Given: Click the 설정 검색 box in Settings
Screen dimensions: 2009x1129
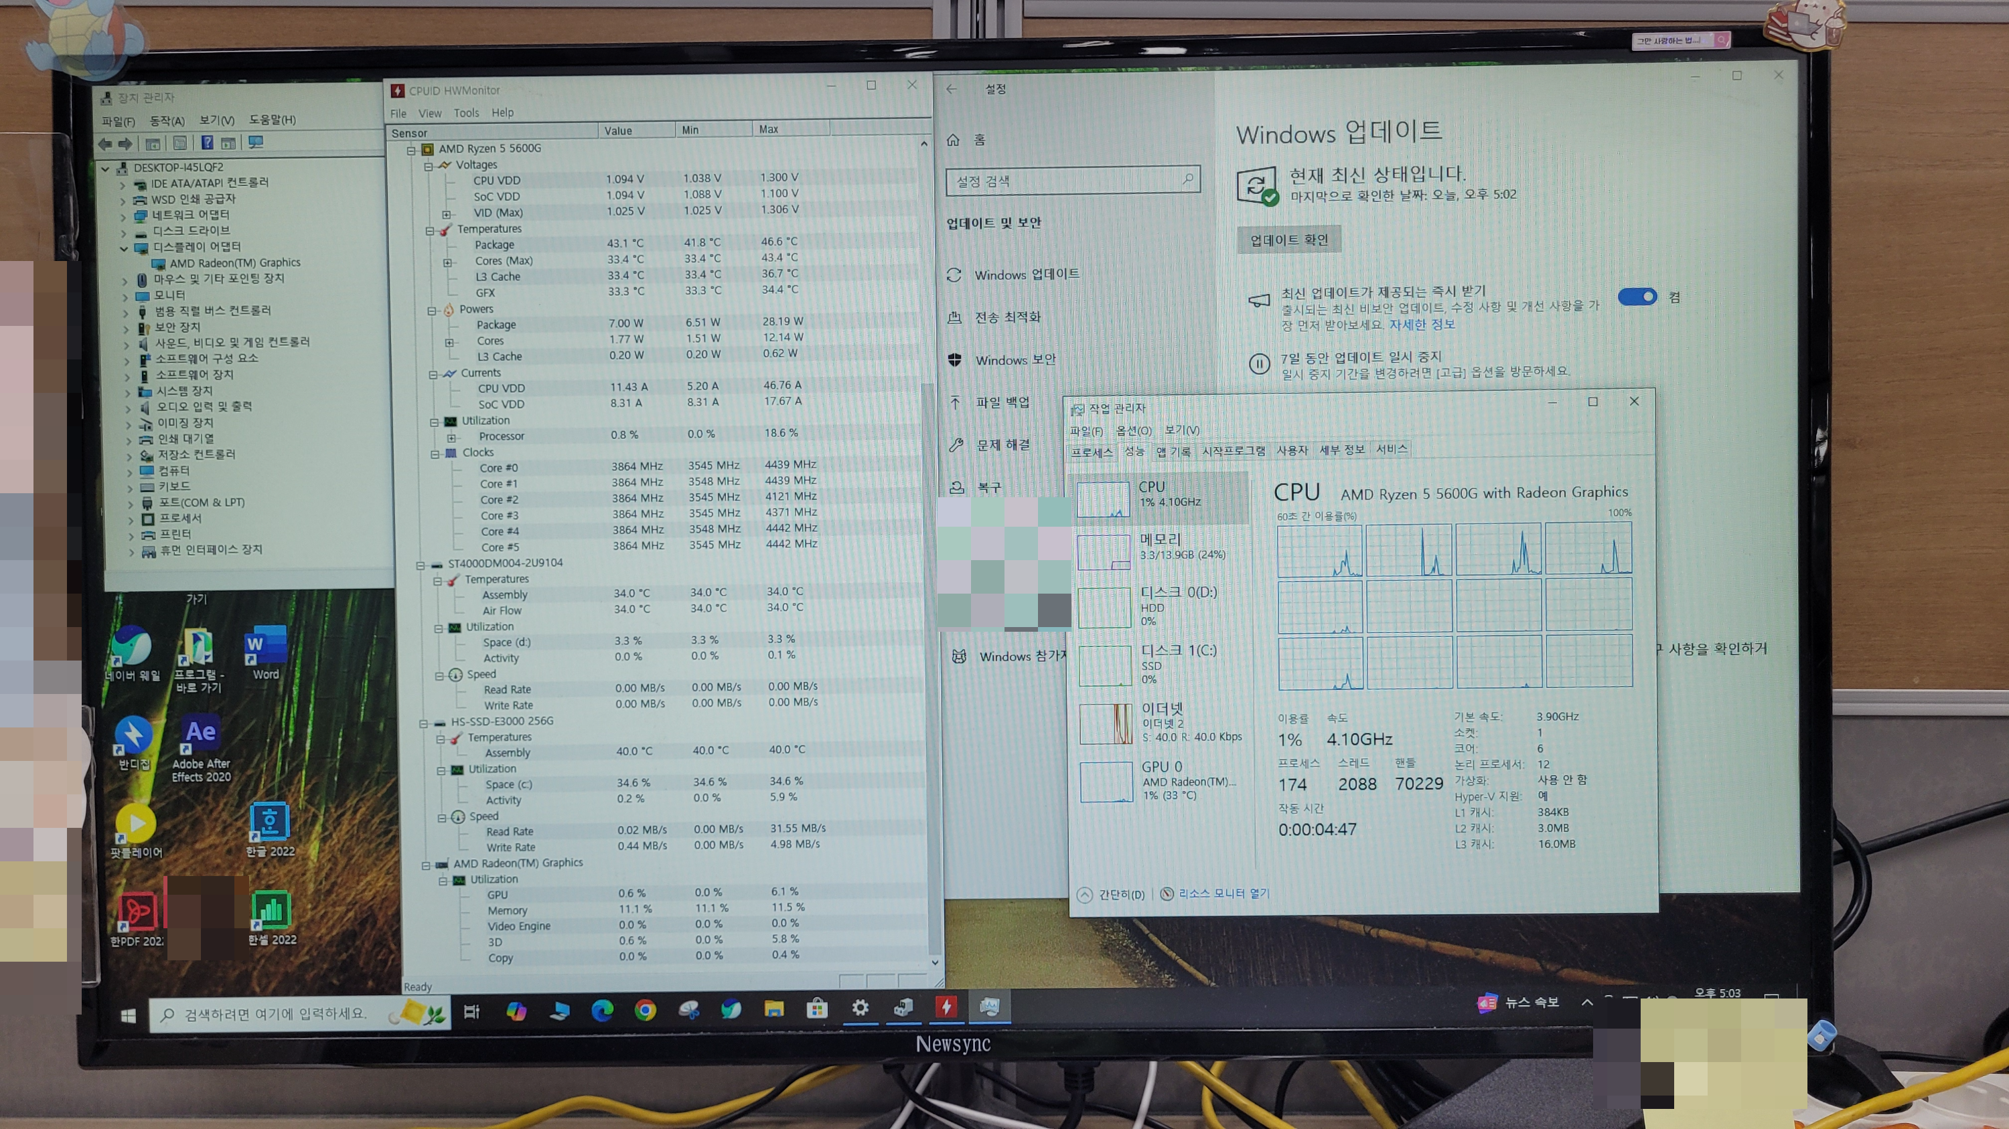Looking at the screenshot, I should [1072, 181].
